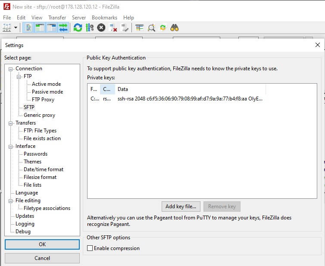
Task: Sort by the F... column header
Action: point(94,89)
